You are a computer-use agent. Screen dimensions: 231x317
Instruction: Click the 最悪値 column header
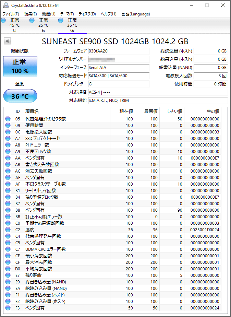click(x=147, y=111)
